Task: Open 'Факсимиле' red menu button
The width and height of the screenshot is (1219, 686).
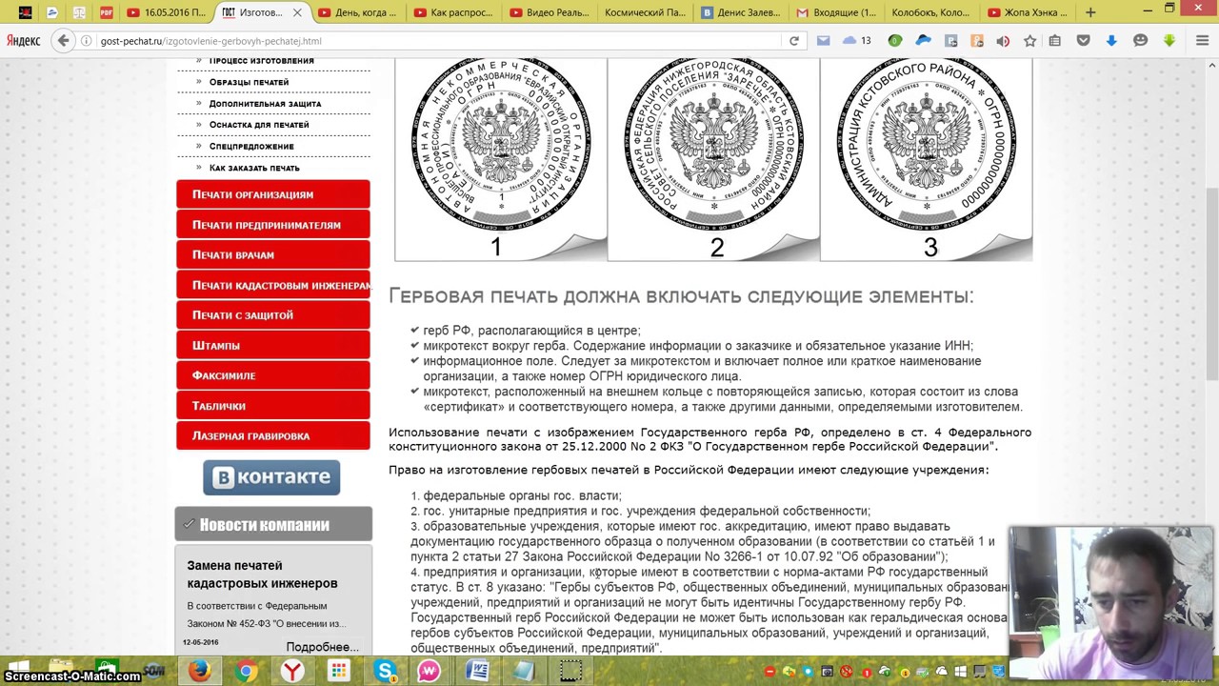Action: click(x=273, y=375)
